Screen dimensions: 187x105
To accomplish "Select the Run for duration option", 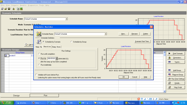I will tap(39, 58).
